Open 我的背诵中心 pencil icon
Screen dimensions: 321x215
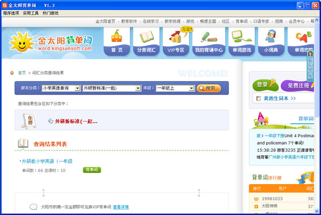pyautogui.click(x=209, y=37)
